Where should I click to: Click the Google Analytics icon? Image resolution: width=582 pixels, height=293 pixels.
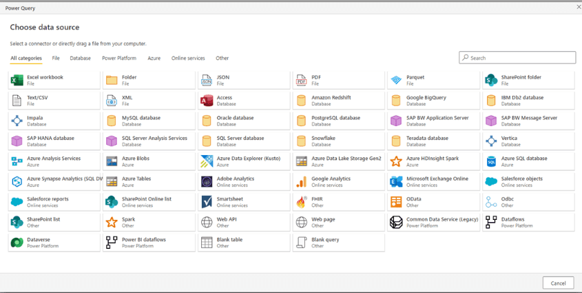click(302, 181)
